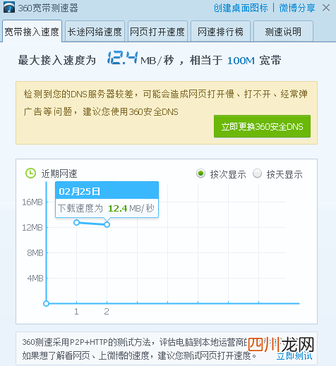Click the 360 speed tester app icon
Screen dimensions: 336x366
tap(9, 7)
